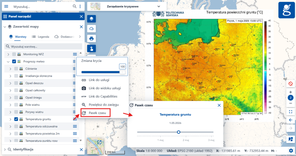Switch to the Dodawanie tab

click(x=65, y=37)
